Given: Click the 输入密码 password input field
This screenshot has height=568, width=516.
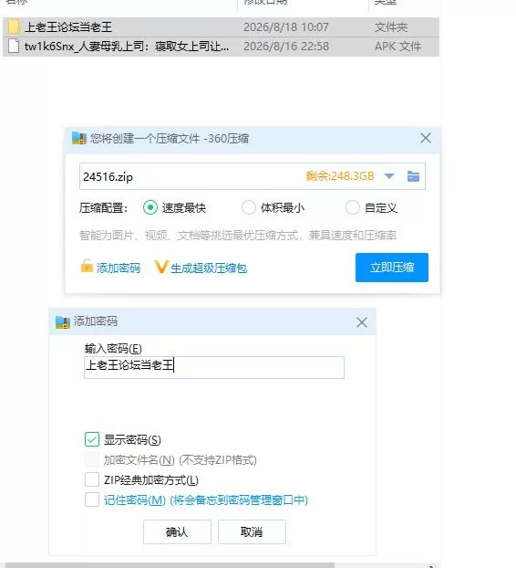Looking at the screenshot, I should [x=214, y=367].
